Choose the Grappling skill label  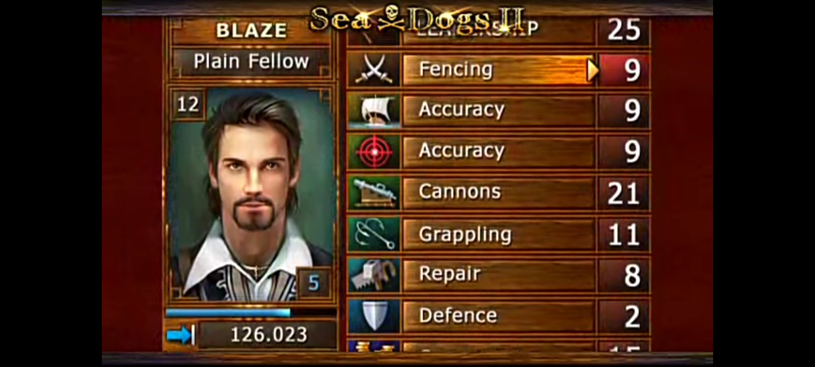[465, 234]
